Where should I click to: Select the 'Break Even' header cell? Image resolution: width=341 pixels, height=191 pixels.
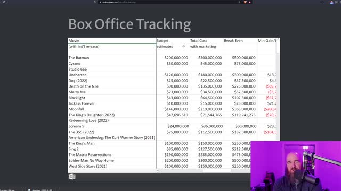pos(240,40)
